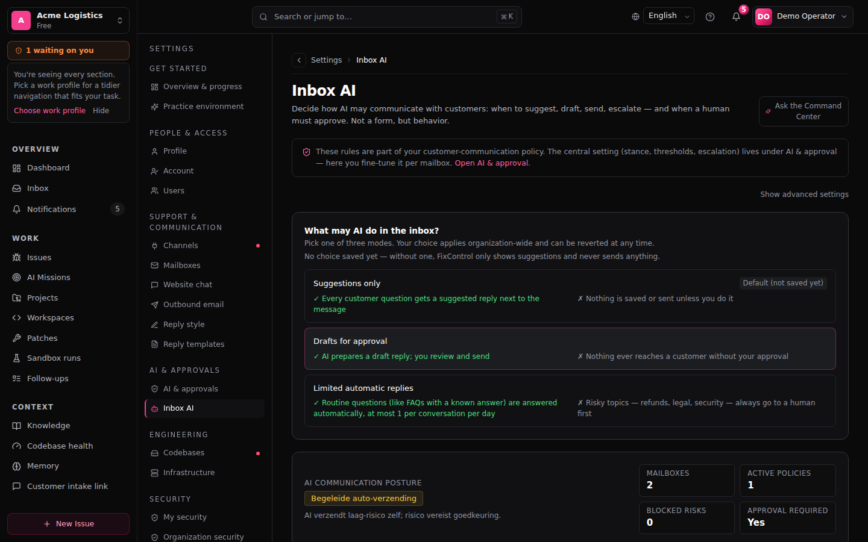Click the AI Missions target icon

pyautogui.click(x=17, y=278)
